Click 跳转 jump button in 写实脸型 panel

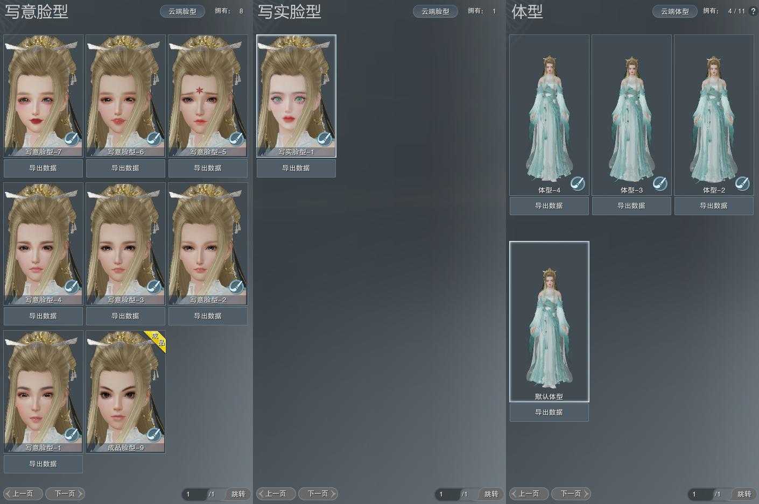(491, 494)
